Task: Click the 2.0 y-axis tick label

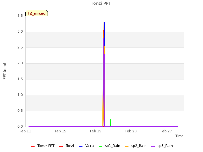Action: [20, 63]
